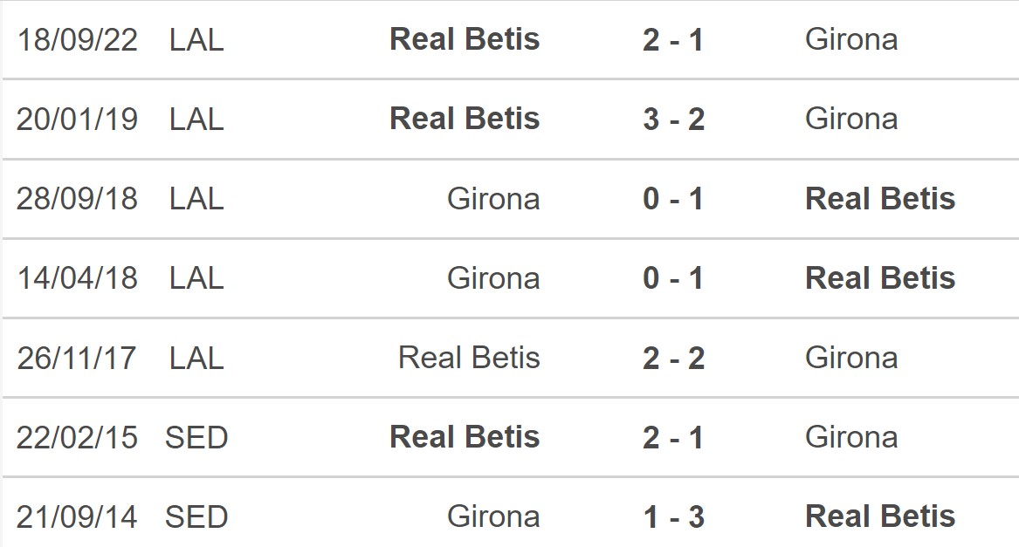Click Real Betis in the 20/01/19 row
The height and width of the screenshot is (547, 1019).
(465, 119)
